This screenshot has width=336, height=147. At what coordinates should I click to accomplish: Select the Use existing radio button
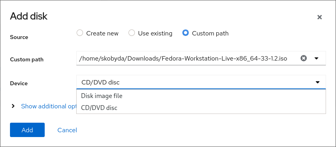tap(132, 33)
